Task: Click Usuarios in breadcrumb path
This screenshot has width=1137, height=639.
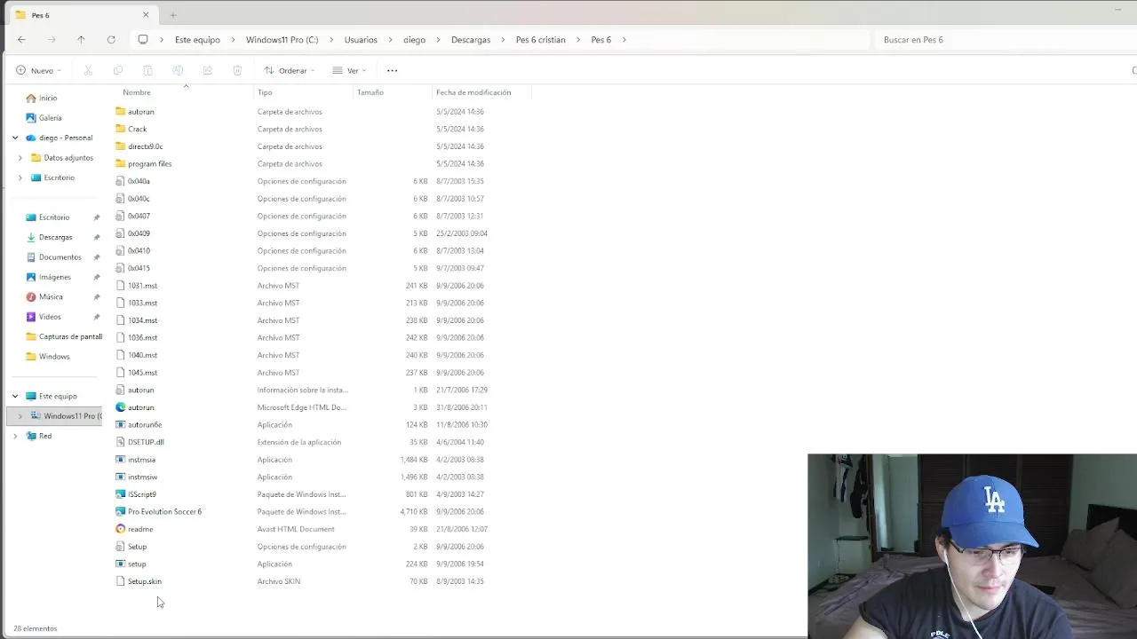Action: click(x=361, y=40)
